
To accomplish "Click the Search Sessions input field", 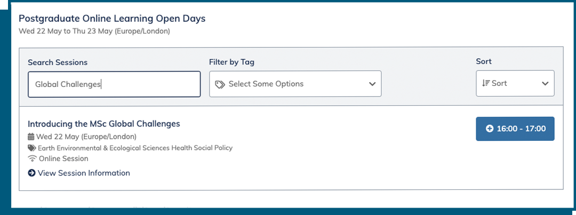I will (114, 84).
